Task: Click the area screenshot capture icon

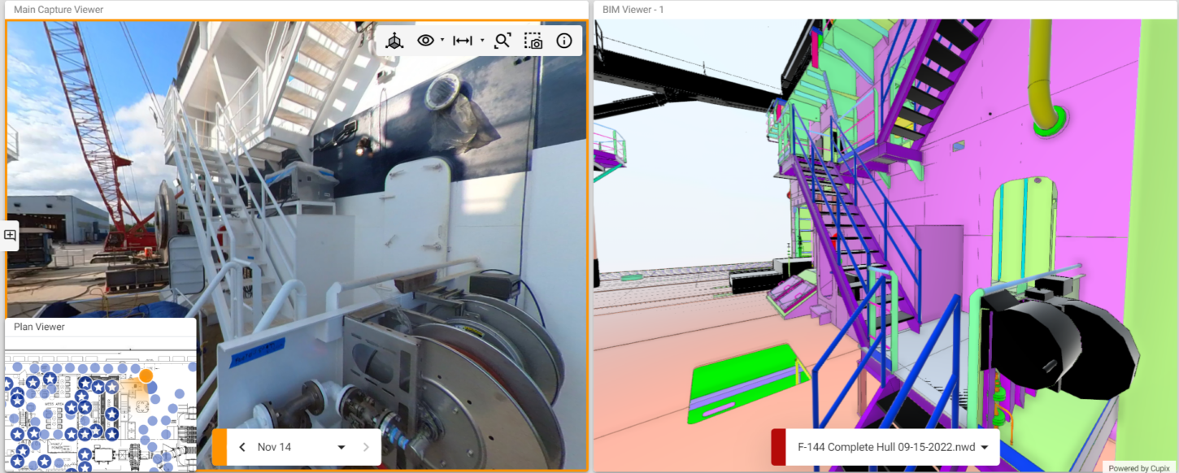Action: pyautogui.click(x=533, y=41)
